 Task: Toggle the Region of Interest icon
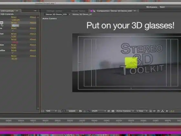point(109,111)
